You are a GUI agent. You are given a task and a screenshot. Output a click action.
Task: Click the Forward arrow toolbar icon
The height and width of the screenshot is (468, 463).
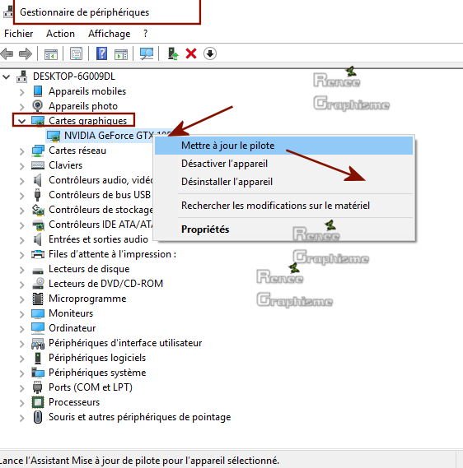[x=26, y=54]
